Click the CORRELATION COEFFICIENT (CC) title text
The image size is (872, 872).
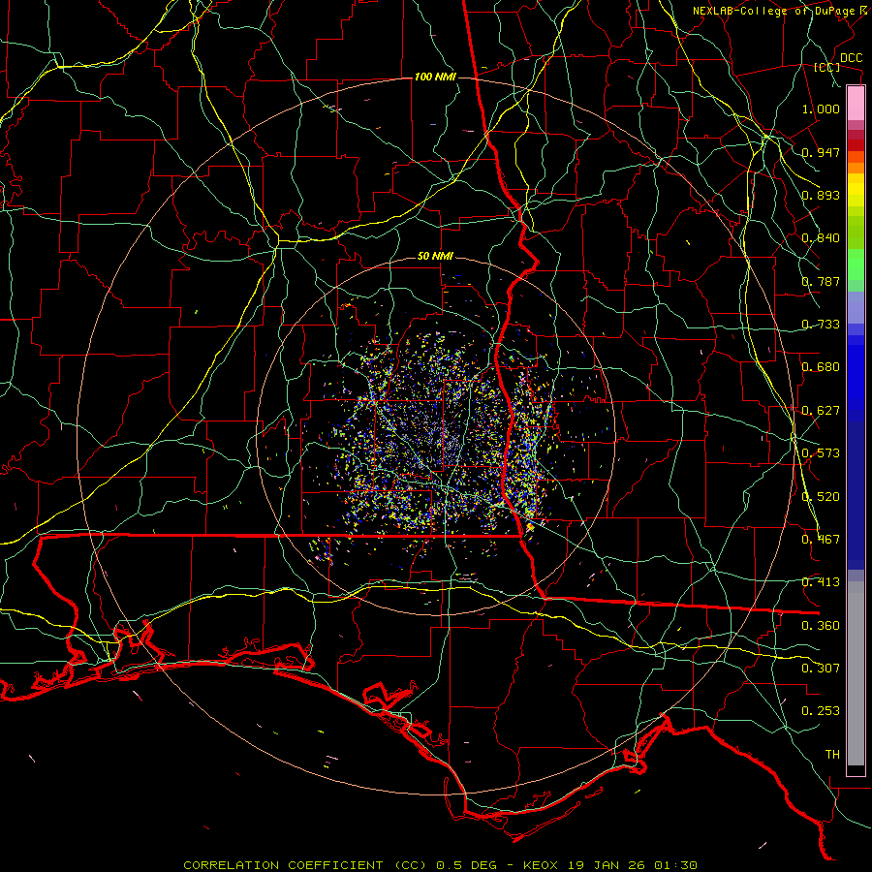(305, 865)
